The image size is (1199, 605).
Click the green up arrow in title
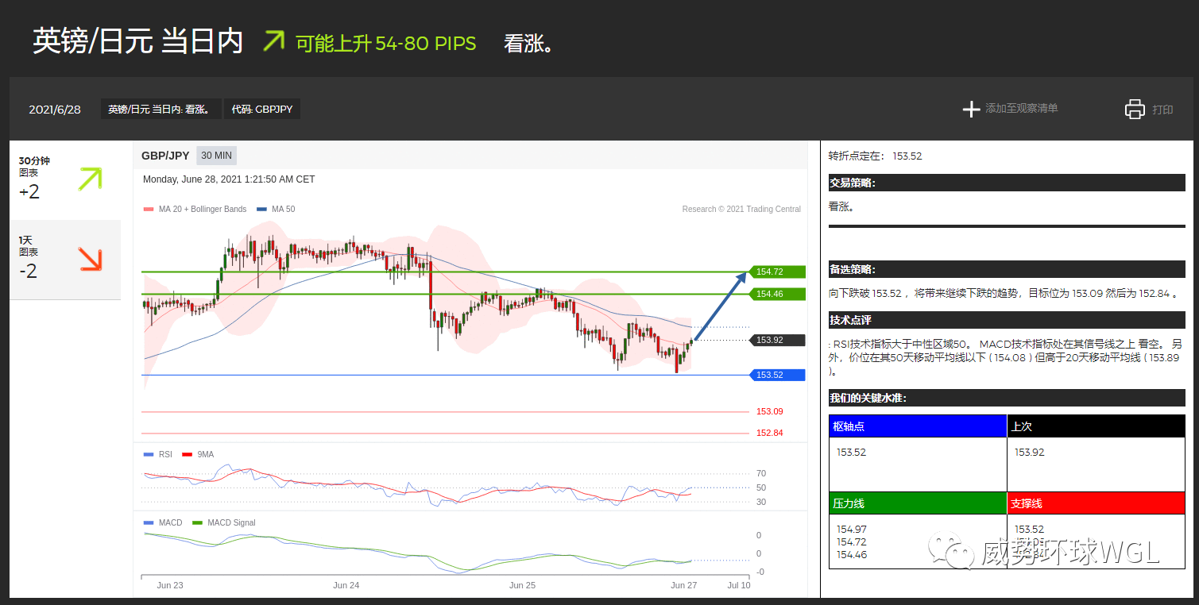(273, 40)
